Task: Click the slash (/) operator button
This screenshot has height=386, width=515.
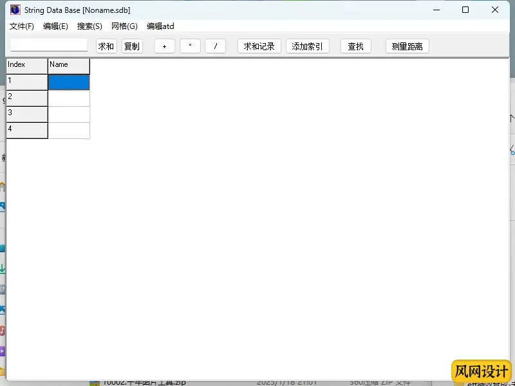Action: click(216, 46)
